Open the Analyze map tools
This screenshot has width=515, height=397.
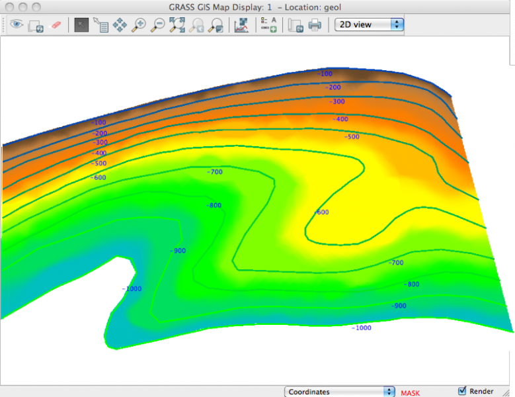point(241,25)
